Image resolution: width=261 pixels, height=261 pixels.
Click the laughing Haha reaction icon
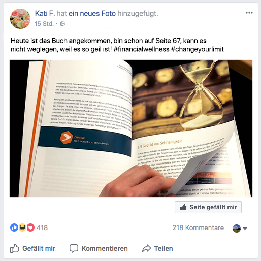click(22, 227)
